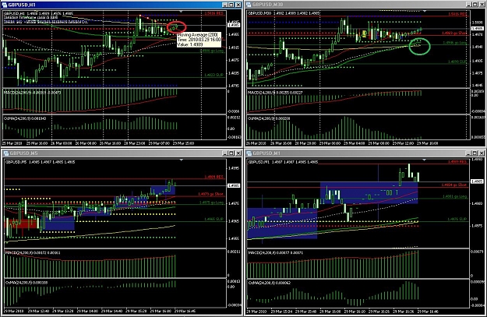Close the GBPUSD,H1 chart window
The image size is (487, 317).
(238, 5)
